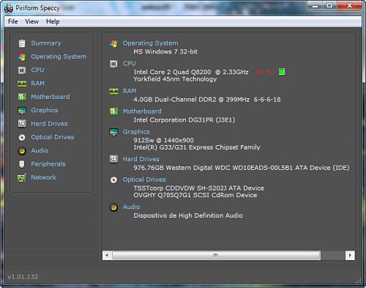Click 'Dispositivo de High Definition Audio' text
Screen dimensions: 366x288
click(188, 215)
